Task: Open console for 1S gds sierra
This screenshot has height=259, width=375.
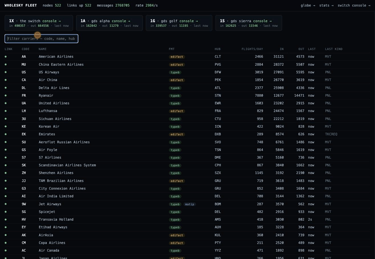Action: coord(262,21)
